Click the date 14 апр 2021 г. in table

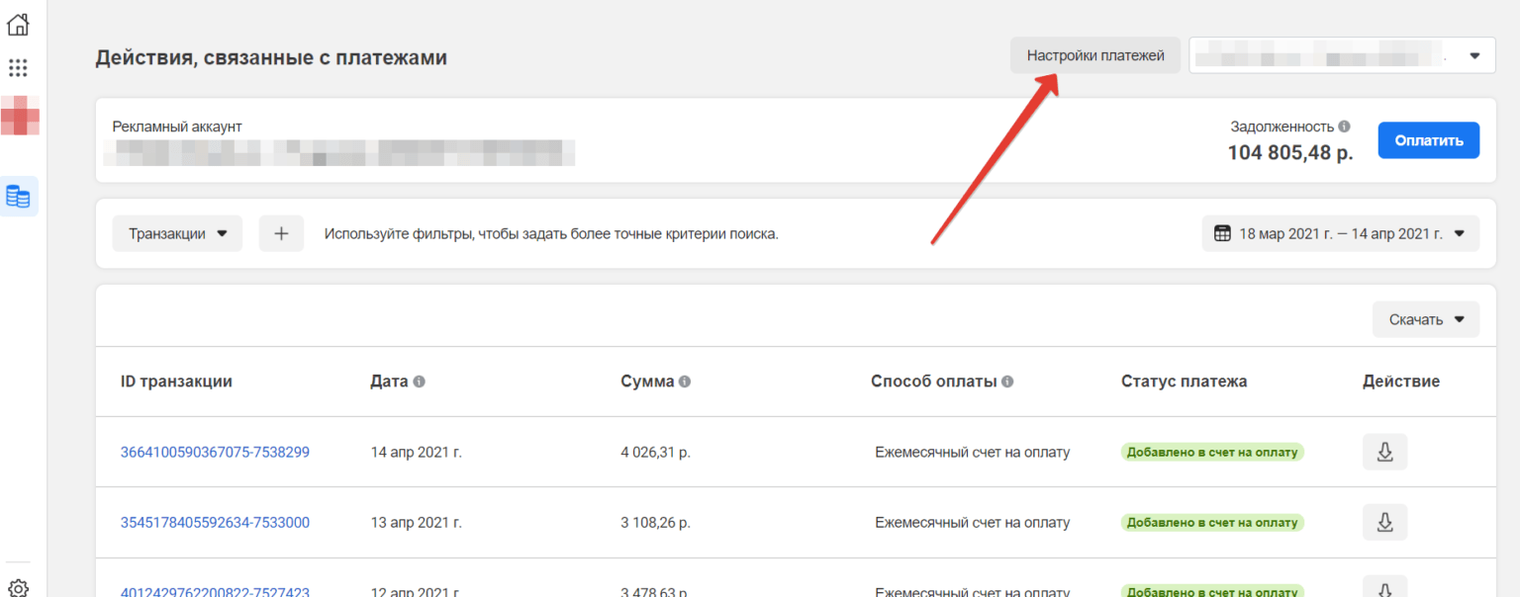[416, 452]
